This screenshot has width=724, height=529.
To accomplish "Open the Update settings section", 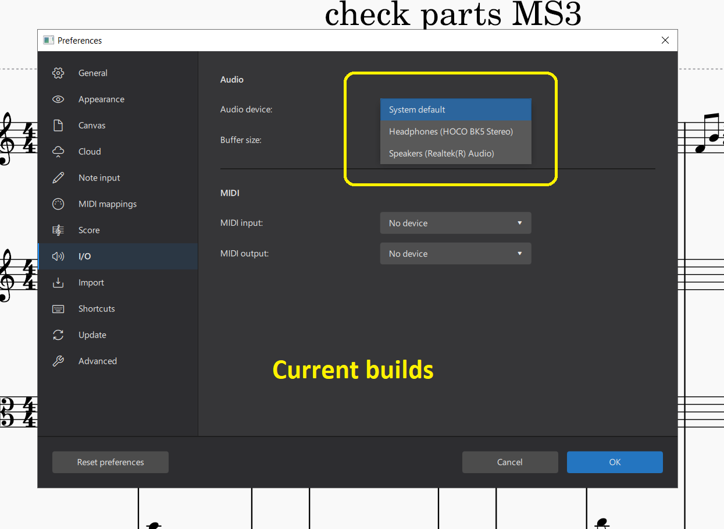I will tap(118, 335).
